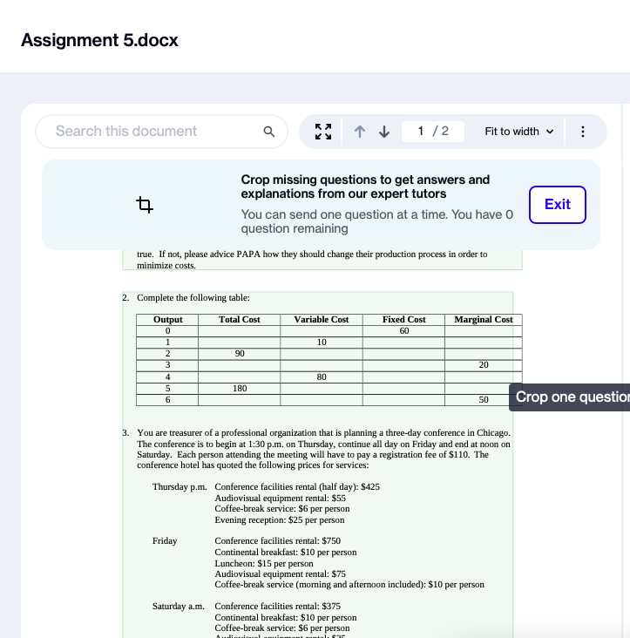
Task: Click the Total Cost cell showing 90
Action: click(239, 354)
